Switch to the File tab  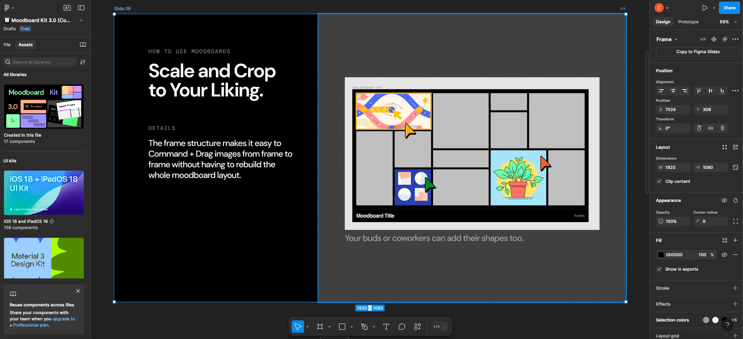(7, 45)
